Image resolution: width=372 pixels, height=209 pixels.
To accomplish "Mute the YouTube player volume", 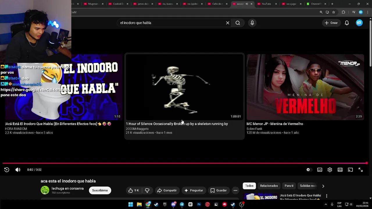I will pos(18,170).
